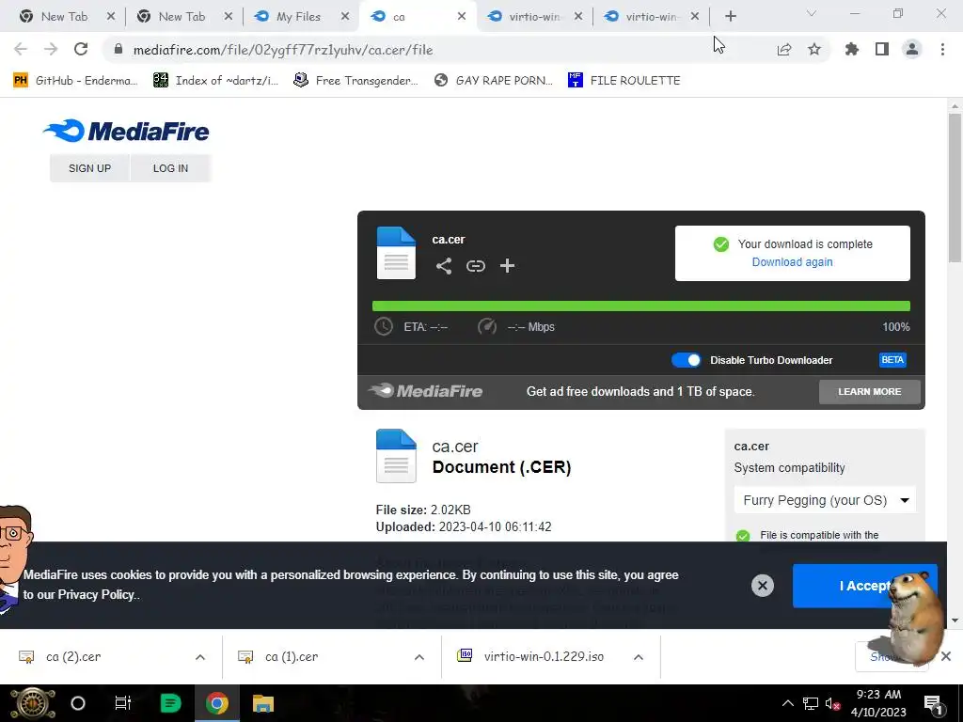
Task: Open the System compatibility OS dropdown
Action: (x=825, y=500)
